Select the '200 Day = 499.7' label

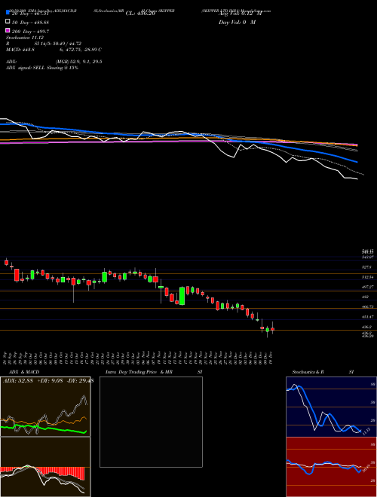30,32
